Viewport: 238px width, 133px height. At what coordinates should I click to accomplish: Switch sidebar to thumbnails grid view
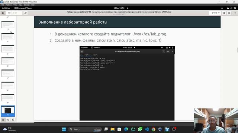3,120
